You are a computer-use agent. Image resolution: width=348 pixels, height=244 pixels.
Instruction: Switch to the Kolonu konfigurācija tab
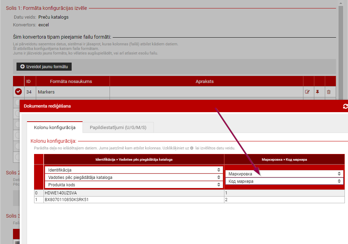point(55,127)
